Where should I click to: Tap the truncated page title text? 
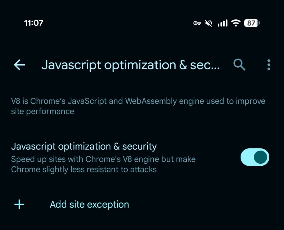(x=130, y=65)
